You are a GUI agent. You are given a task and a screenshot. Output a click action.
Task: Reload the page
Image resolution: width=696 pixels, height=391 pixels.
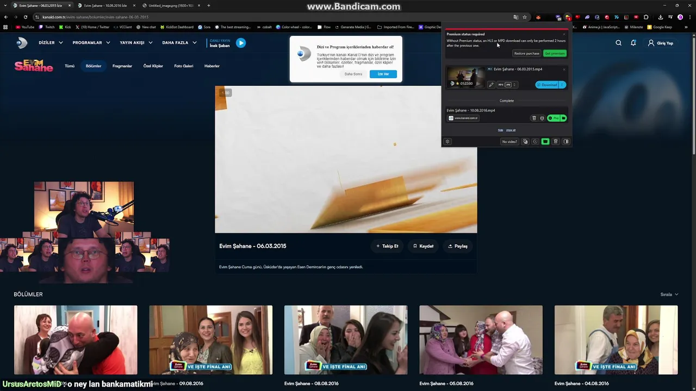[25, 17]
